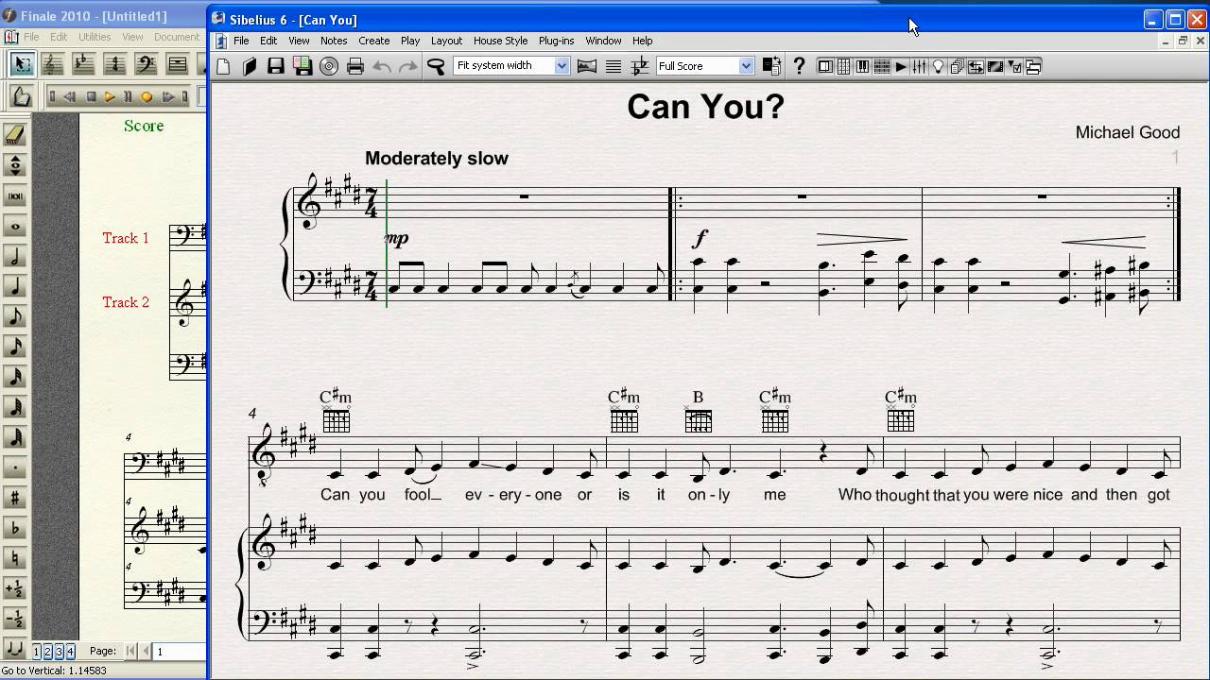Open the Notes menu in Sibelius
The height and width of the screenshot is (680, 1210).
click(x=334, y=41)
